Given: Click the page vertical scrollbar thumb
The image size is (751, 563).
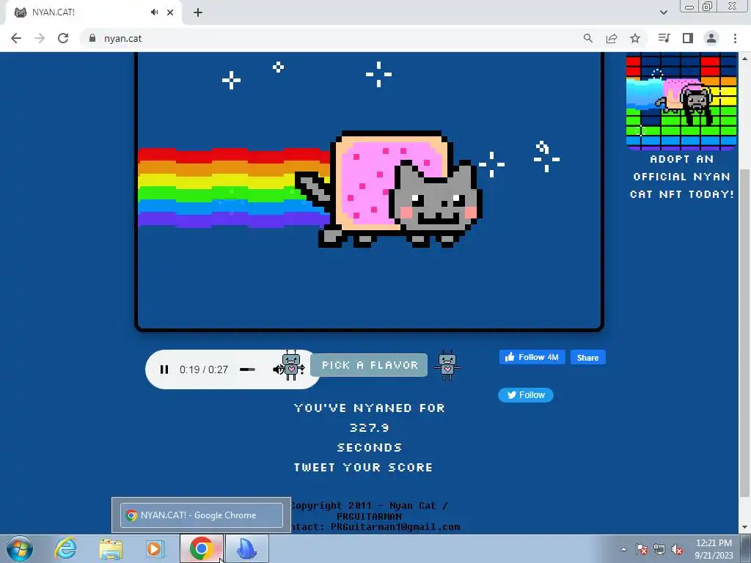Looking at the screenshot, I should click(744, 333).
